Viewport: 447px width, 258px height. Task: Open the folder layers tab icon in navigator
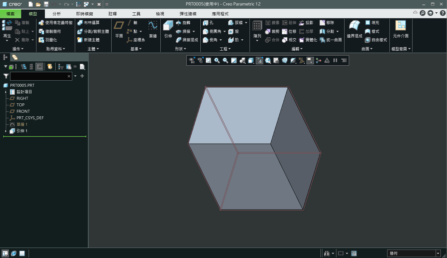pos(15,57)
